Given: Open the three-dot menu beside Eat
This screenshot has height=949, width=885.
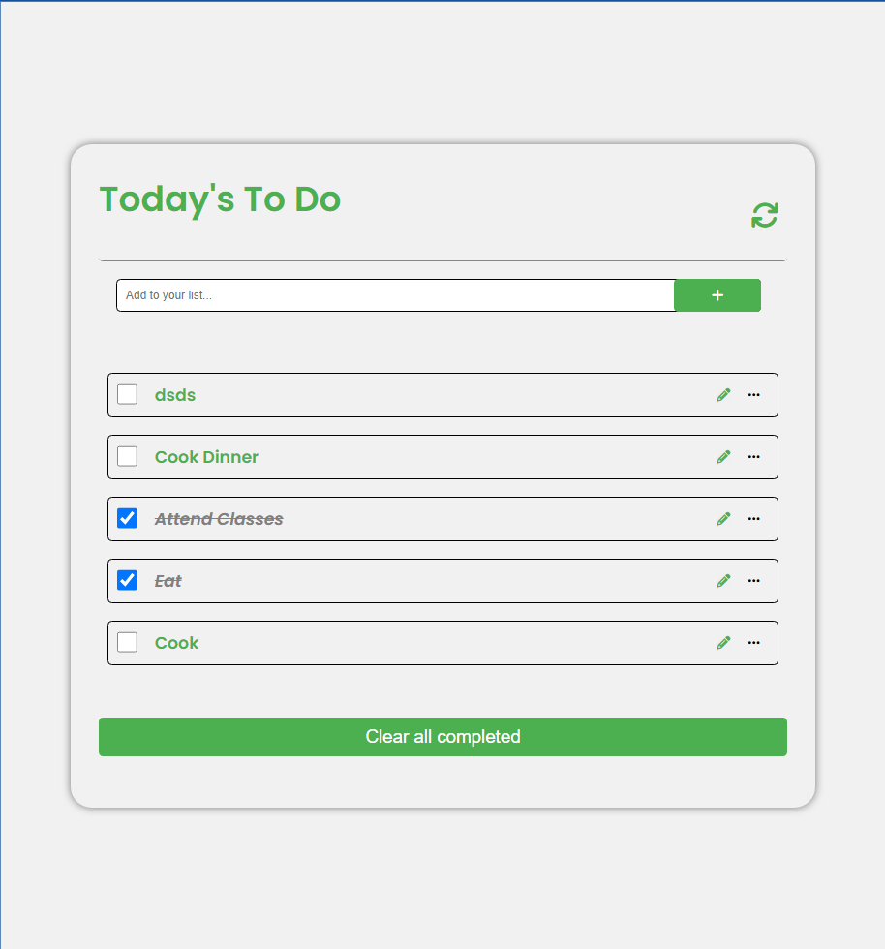Looking at the screenshot, I should pos(753,580).
